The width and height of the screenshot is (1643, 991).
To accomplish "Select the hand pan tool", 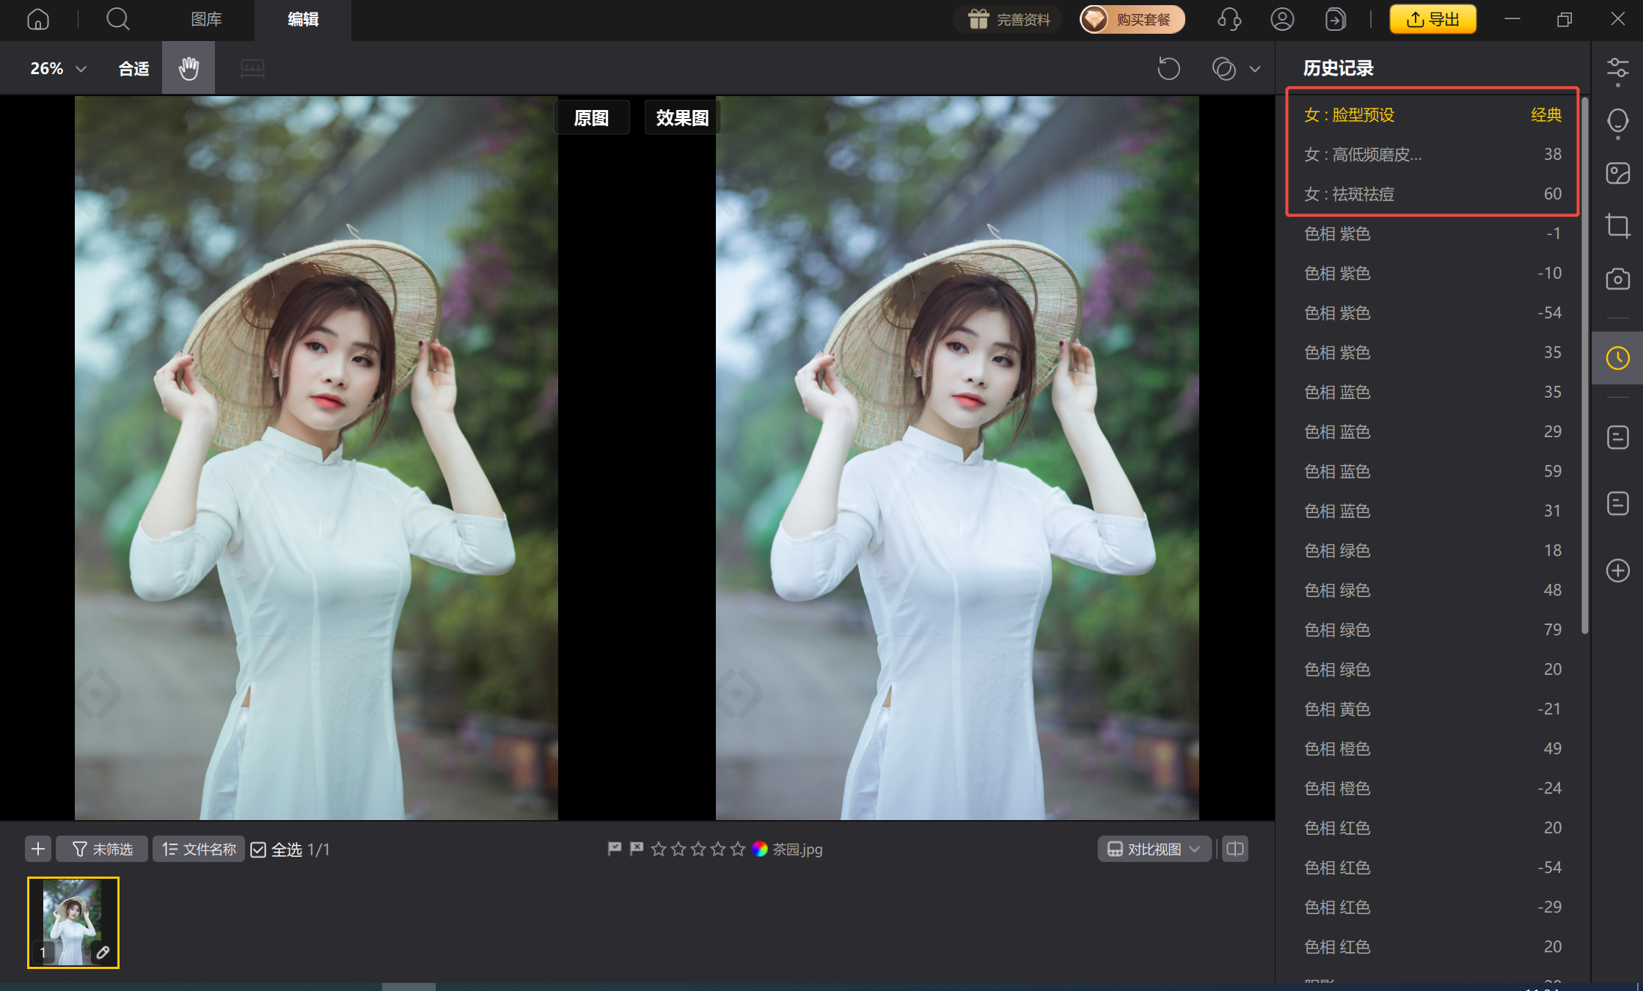I will (189, 68).
